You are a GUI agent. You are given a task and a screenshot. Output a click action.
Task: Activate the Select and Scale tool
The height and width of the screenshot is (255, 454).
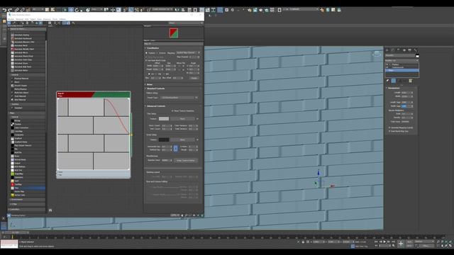click(82, 10)
